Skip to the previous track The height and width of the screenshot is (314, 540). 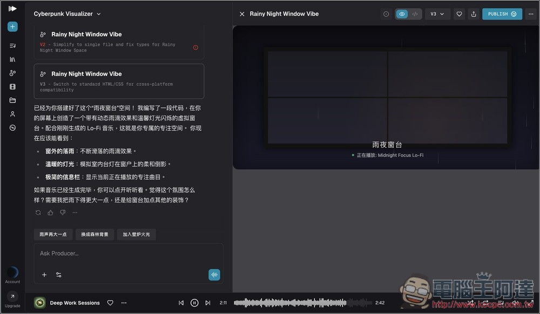tap(181, 303)
